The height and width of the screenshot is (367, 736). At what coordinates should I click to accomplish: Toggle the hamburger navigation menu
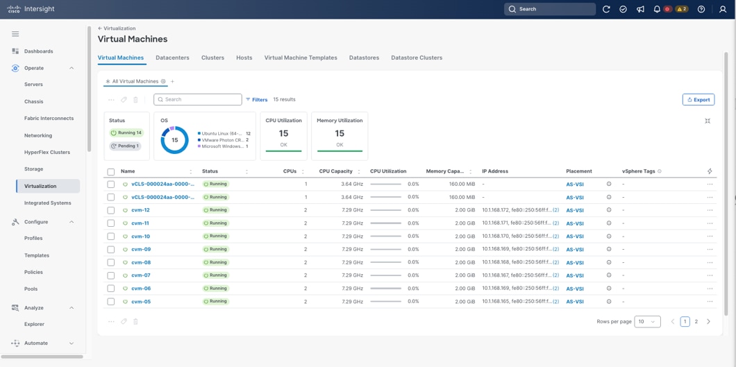15,34
